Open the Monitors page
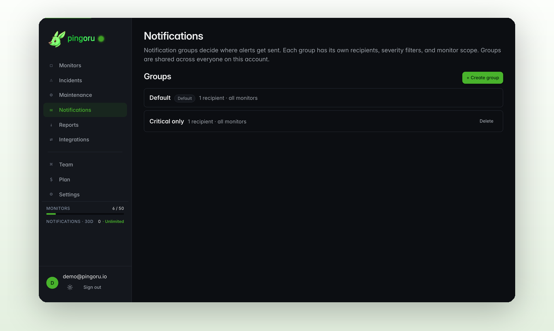This screenshot has height=331, width=554. click(85, 65)
